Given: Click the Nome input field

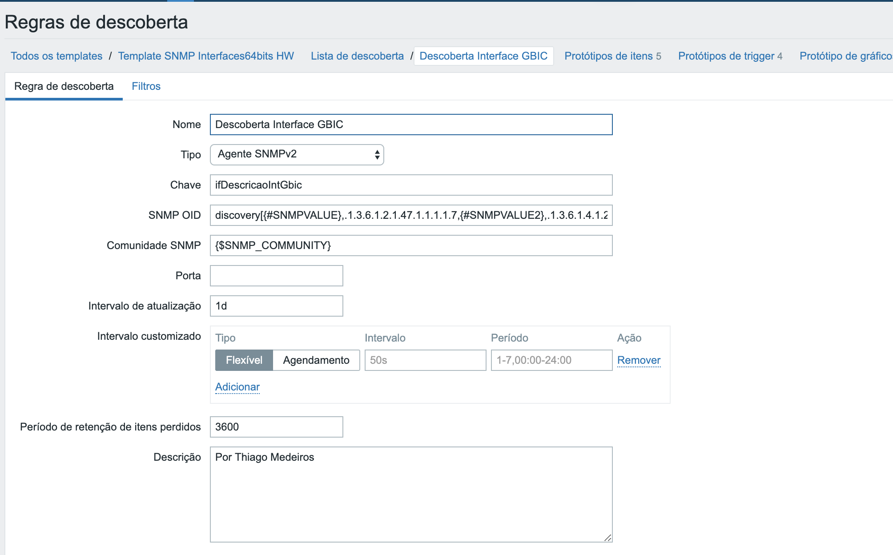Looking at the screenshot, I should tap(411, 125).
